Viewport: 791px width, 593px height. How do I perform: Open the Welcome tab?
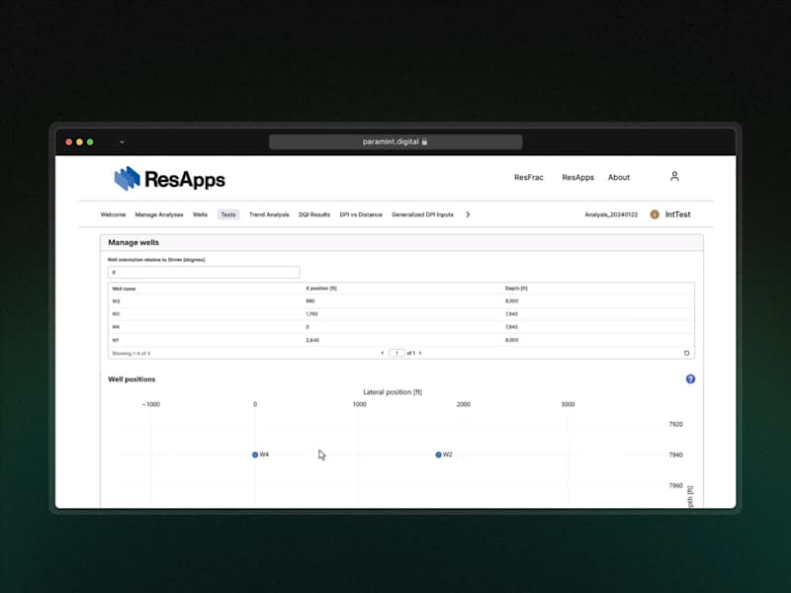click(113, 214)
